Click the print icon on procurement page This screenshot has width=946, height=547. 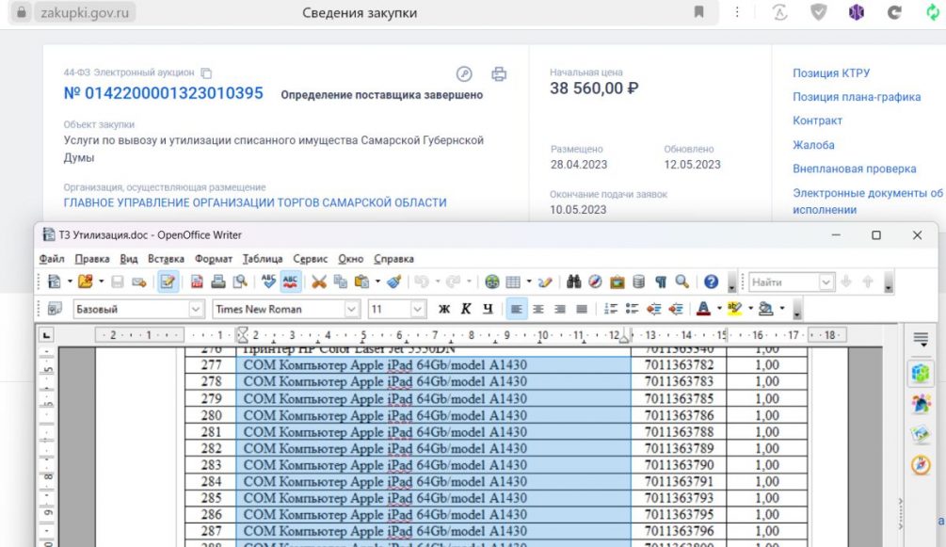tap(499, 74)
